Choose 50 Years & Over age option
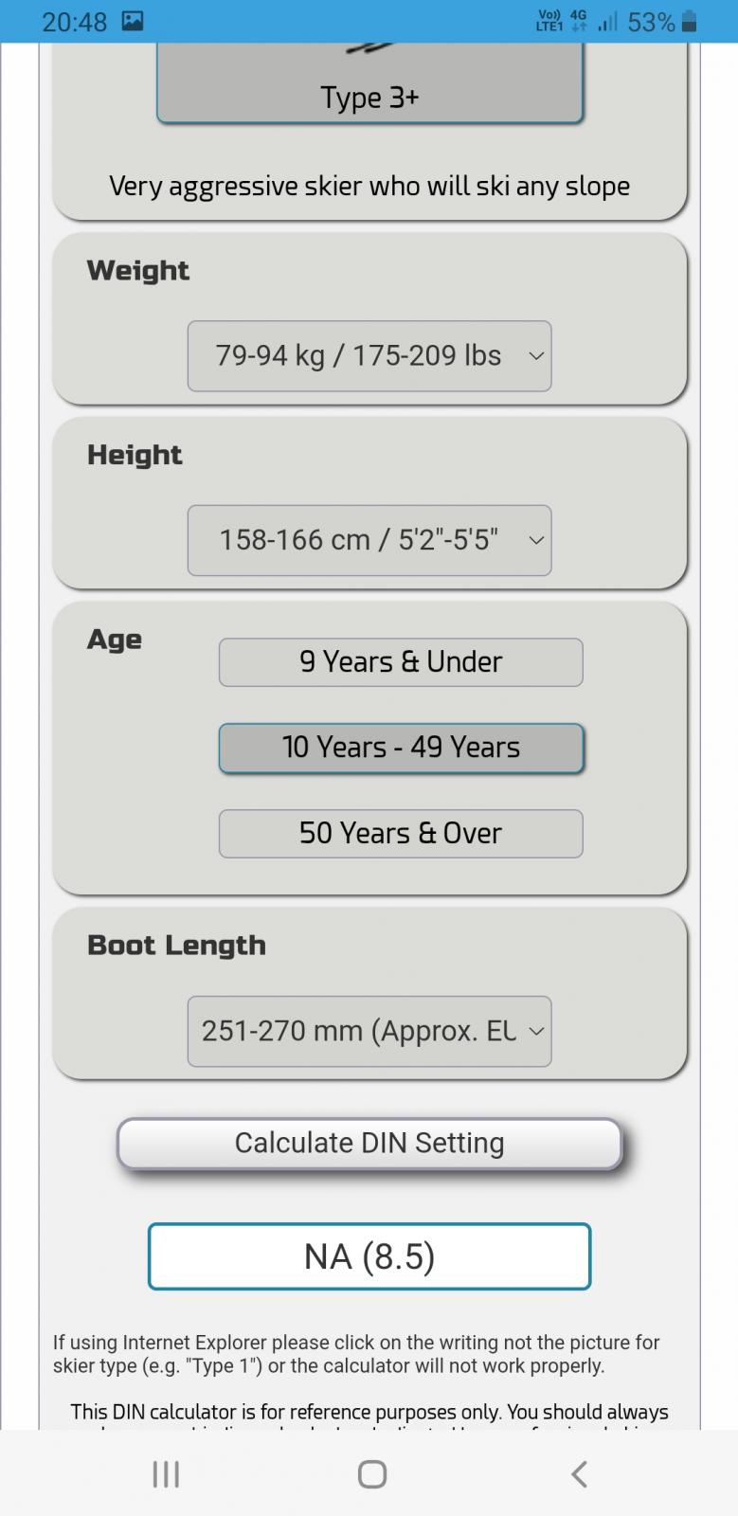The height and width of the screenshot is (1516, 738). pos(401,833)
